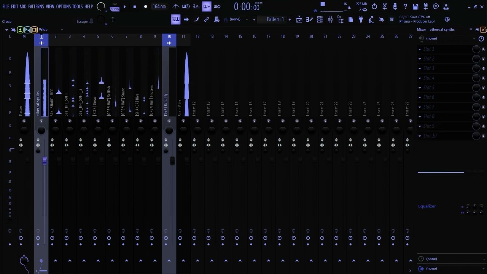Click the undo history circular arrow icon

tap(374, 6)
